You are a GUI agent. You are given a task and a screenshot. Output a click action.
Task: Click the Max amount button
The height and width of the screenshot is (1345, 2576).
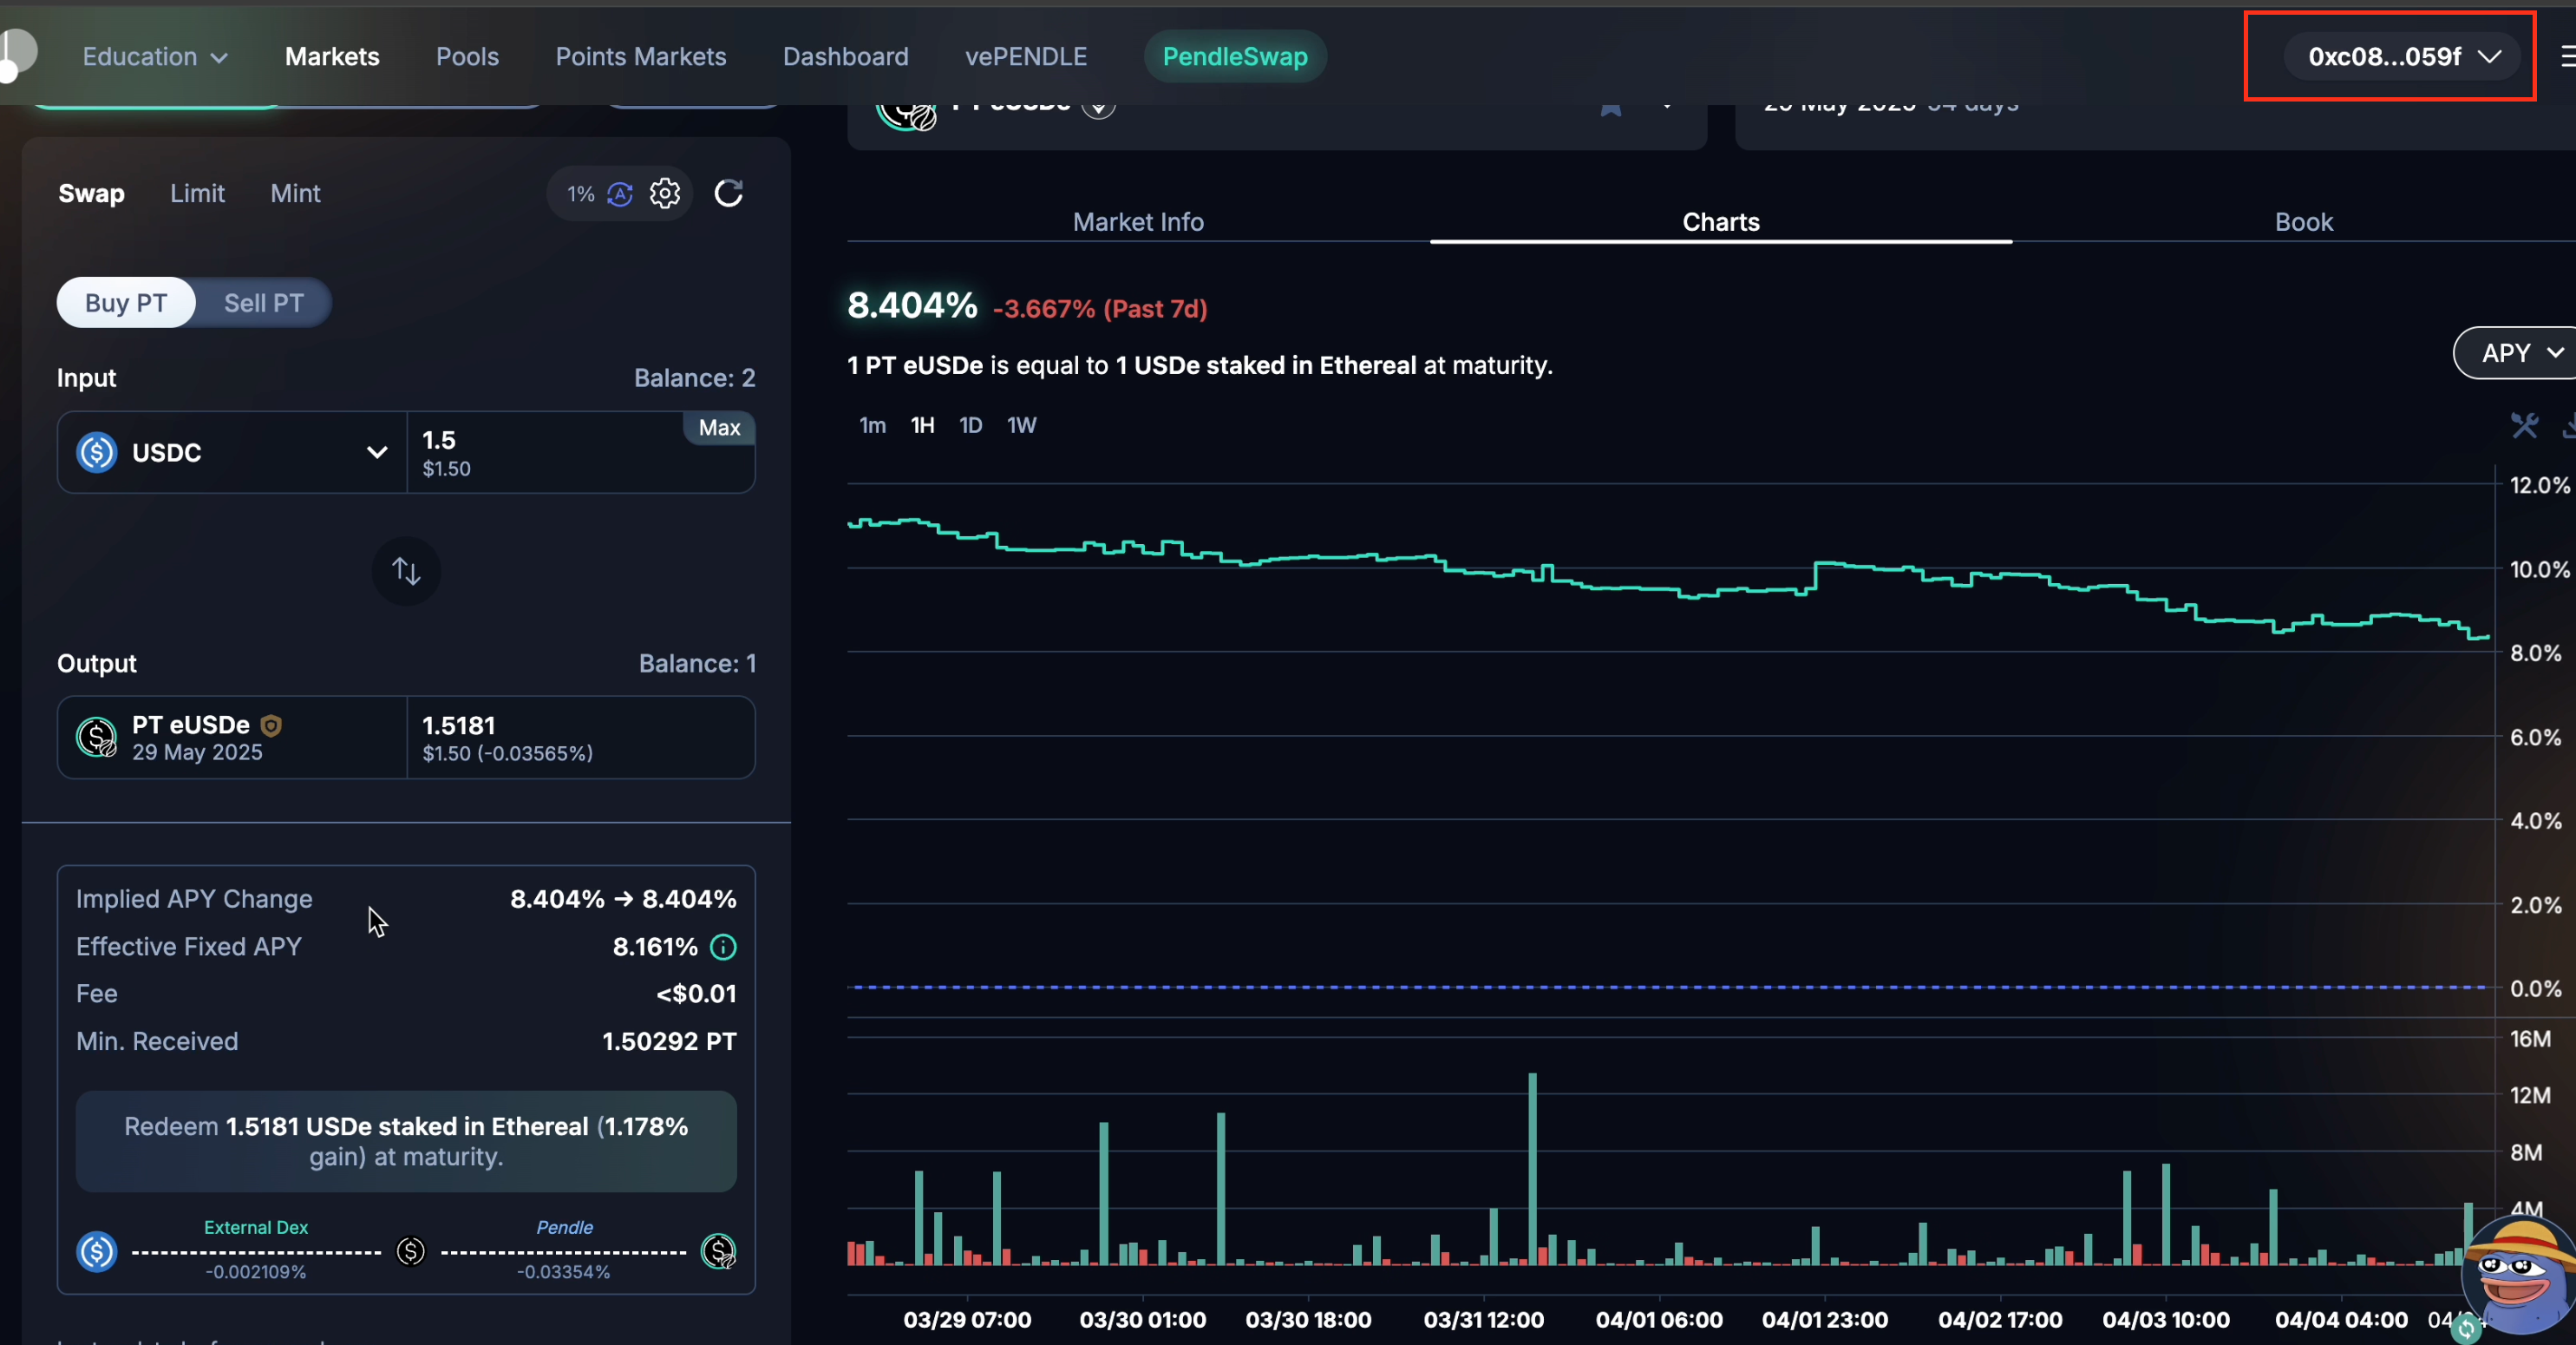pyautogui.click(x=719, y=429)
